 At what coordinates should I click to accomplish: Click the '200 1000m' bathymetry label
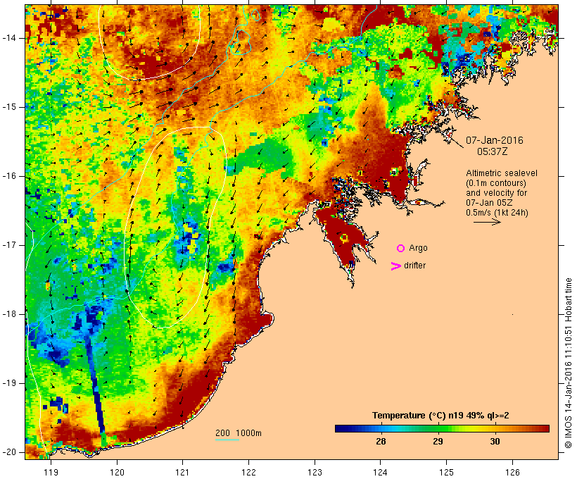pos(239,433)
